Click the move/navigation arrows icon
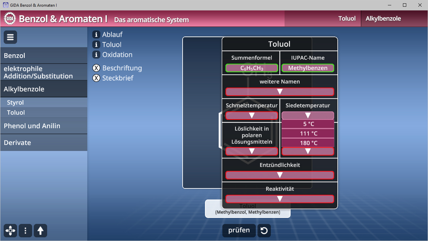428x241 pixels. [x=10, y=231]
